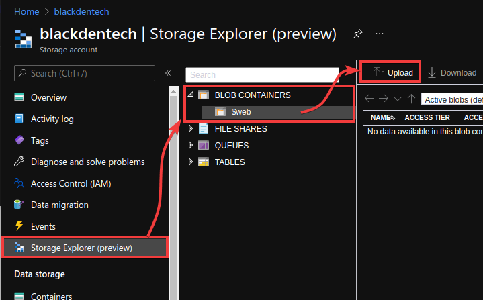Select the BLOB CONTAINERS tree item
The image size is (483, 300).
click(253, 95)
